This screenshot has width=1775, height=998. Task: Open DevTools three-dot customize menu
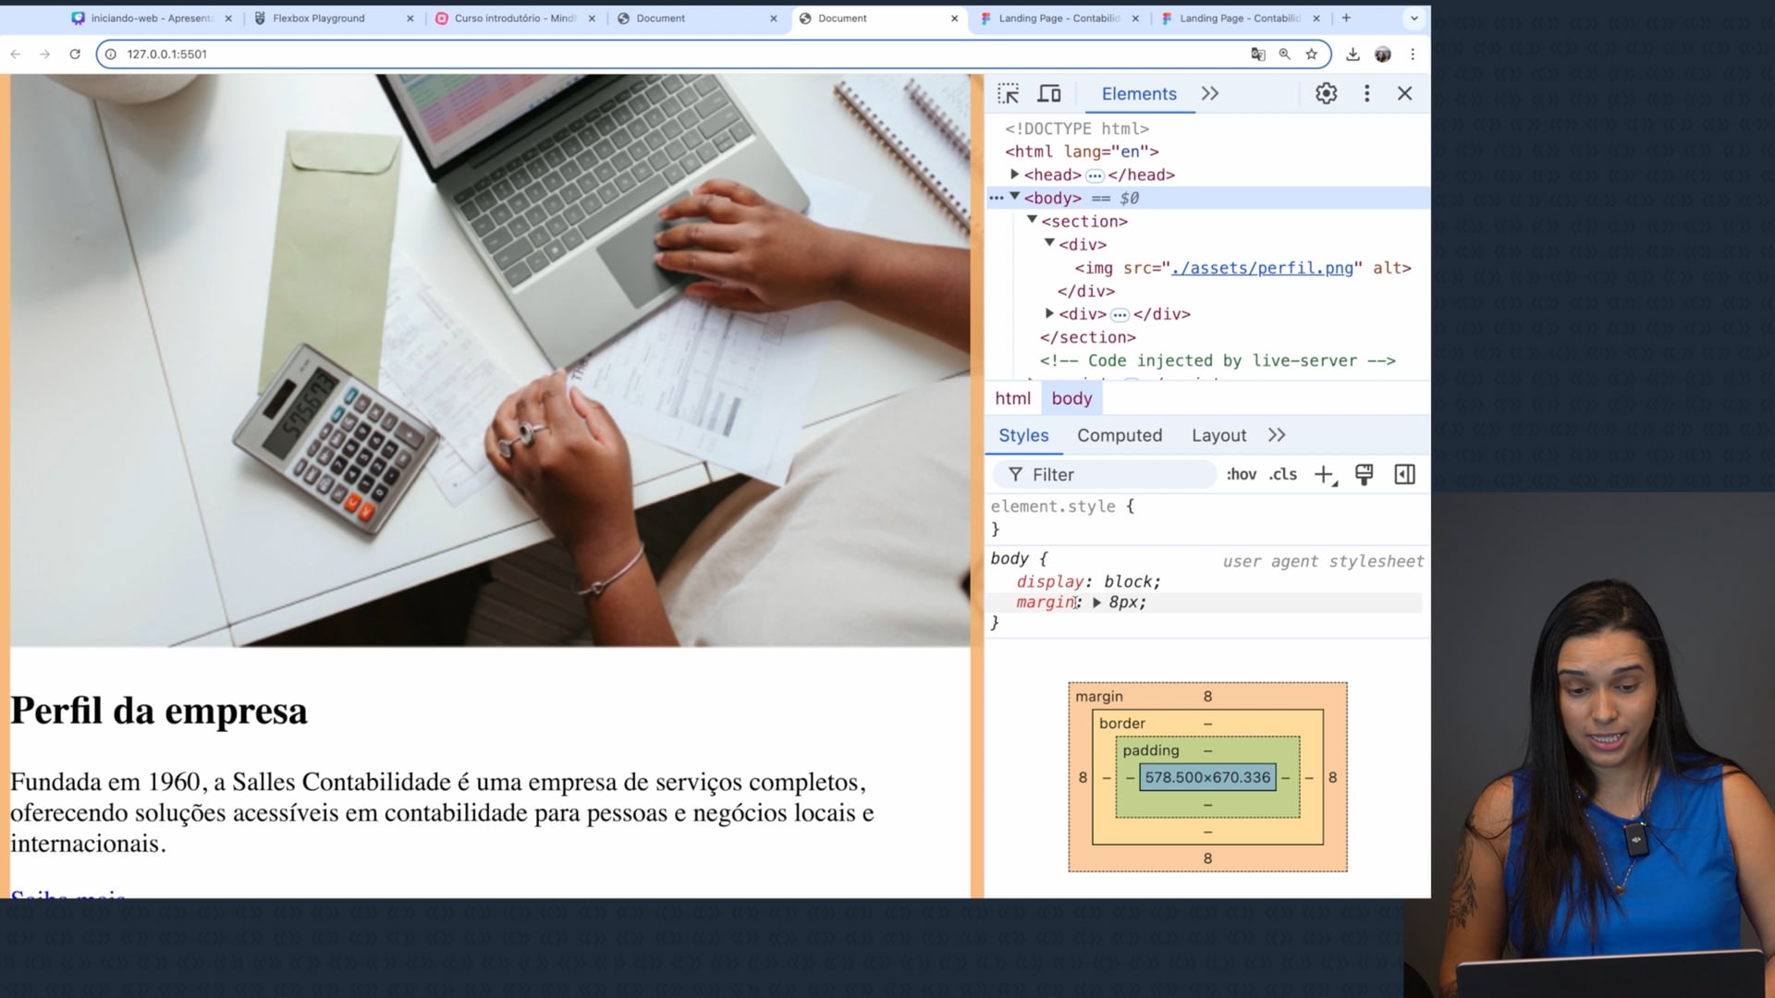click(1366, 93)
